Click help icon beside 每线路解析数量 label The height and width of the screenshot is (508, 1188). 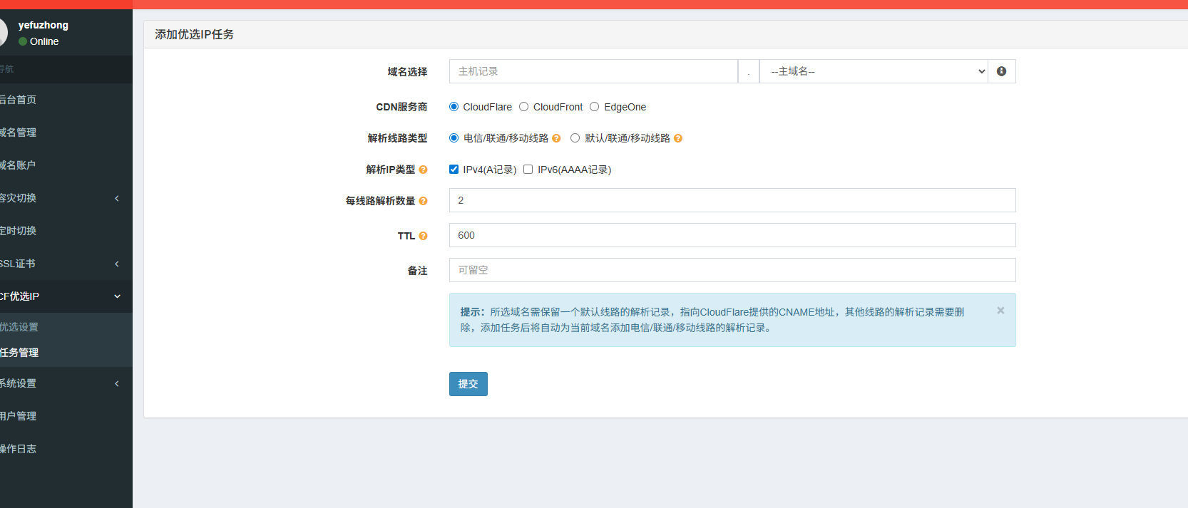coord(423,201)
